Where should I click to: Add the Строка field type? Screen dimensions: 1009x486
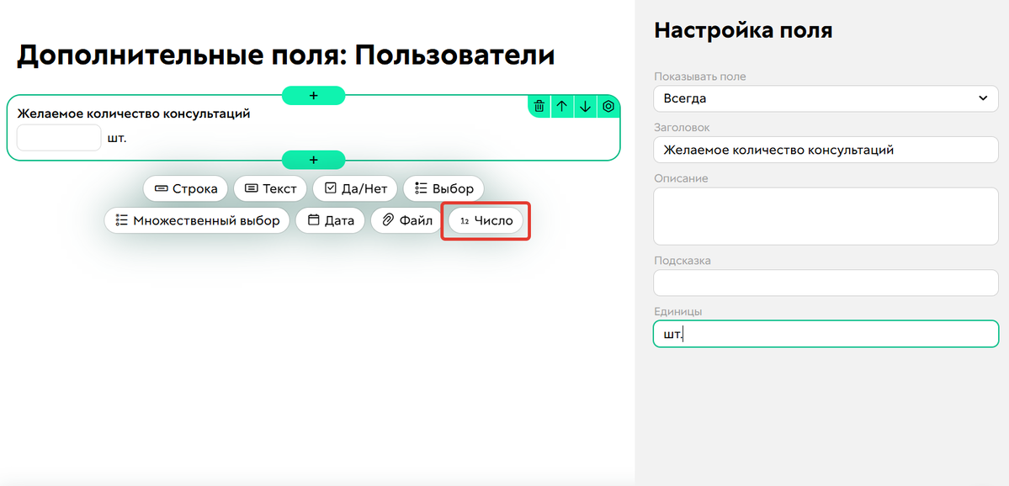tap(185, 188)
